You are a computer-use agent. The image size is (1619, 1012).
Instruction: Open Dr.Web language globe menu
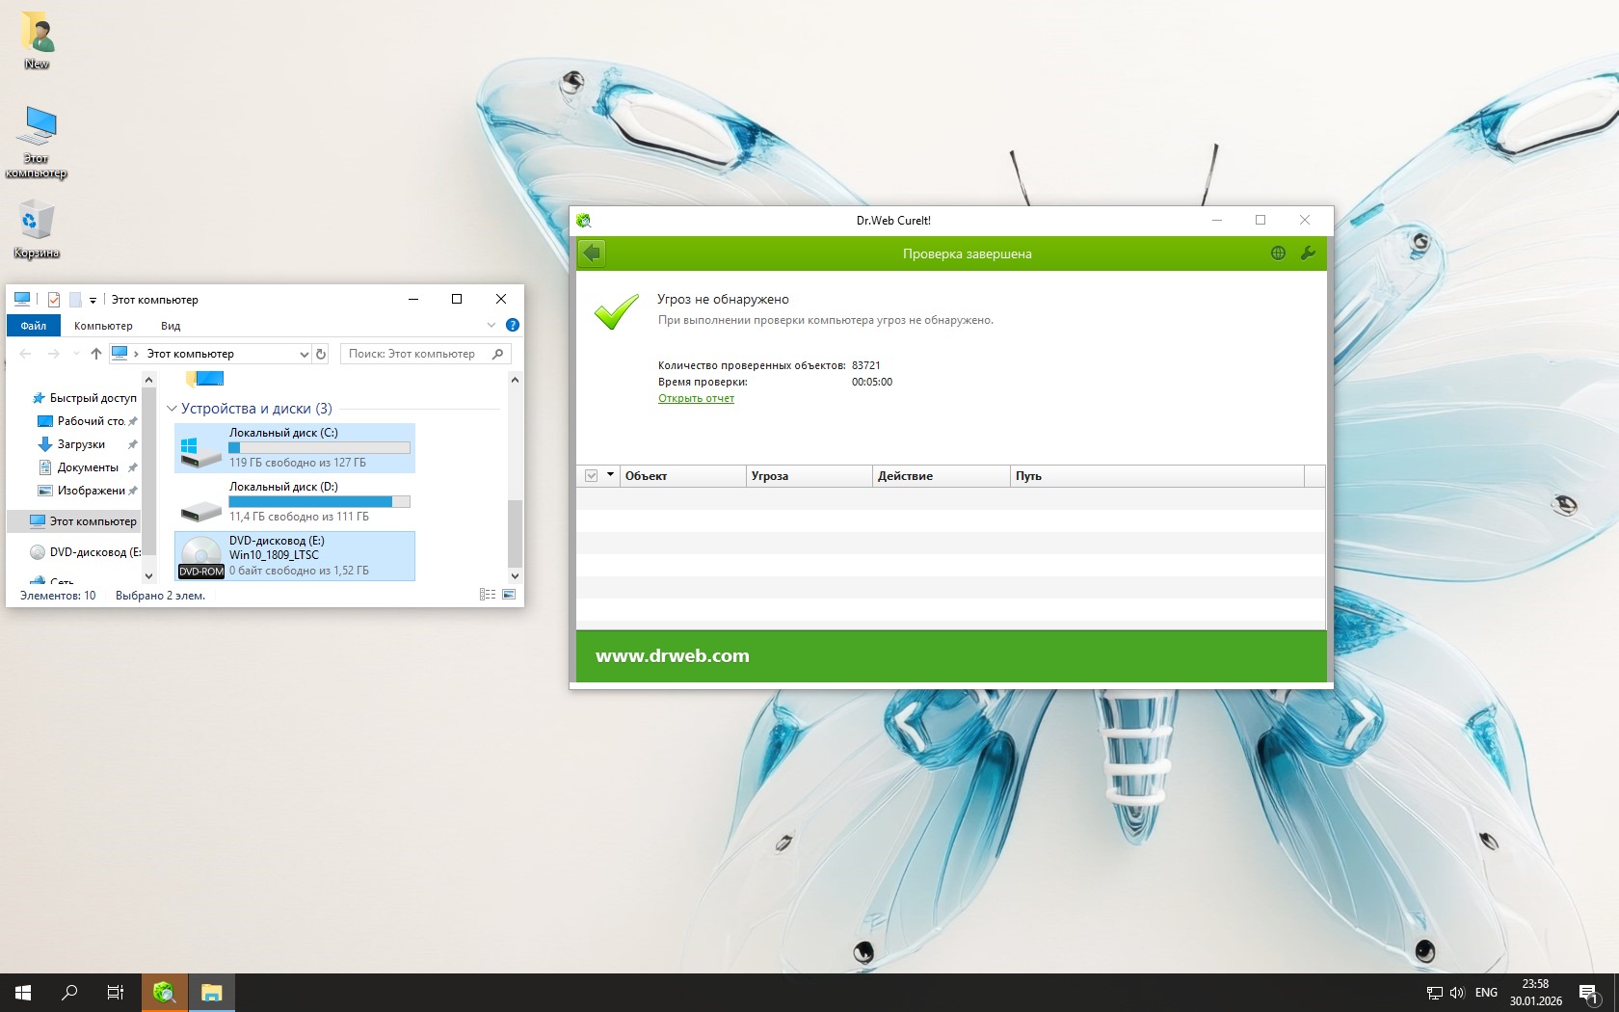click(1278, 253)
